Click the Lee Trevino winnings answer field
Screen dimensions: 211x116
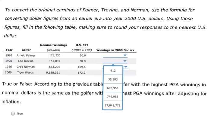point(115,61)
